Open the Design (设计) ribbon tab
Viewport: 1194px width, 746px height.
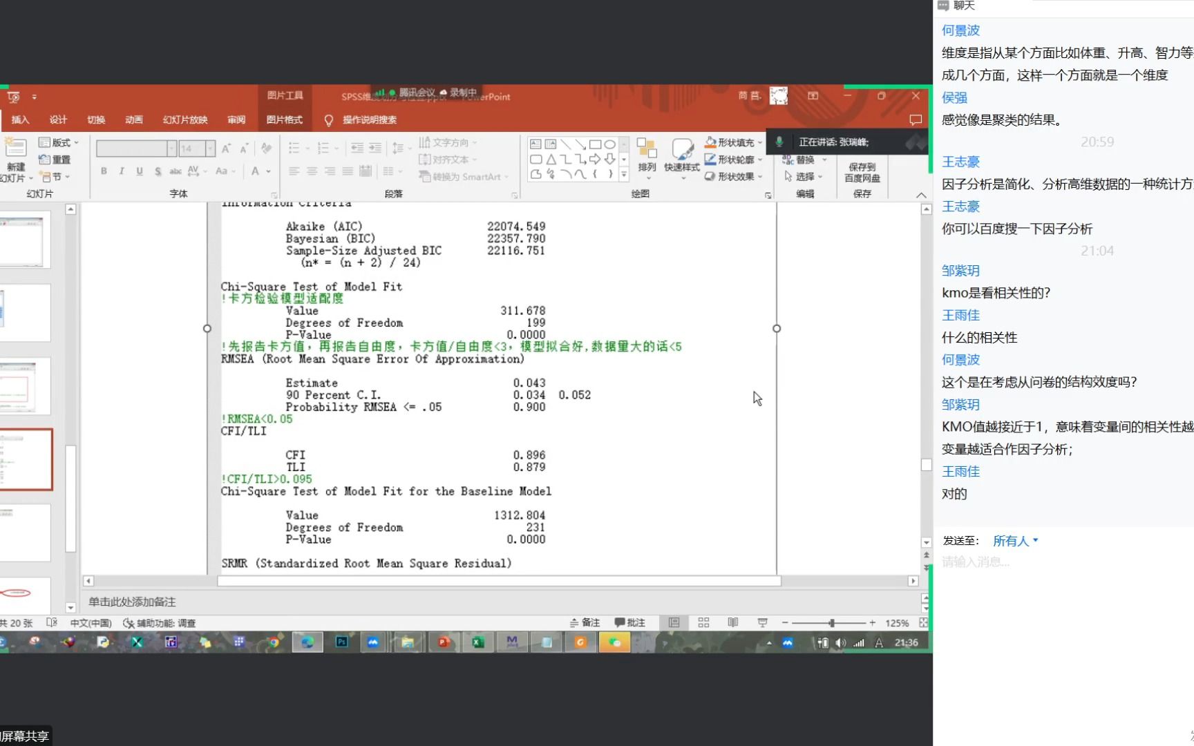(58, 119)
